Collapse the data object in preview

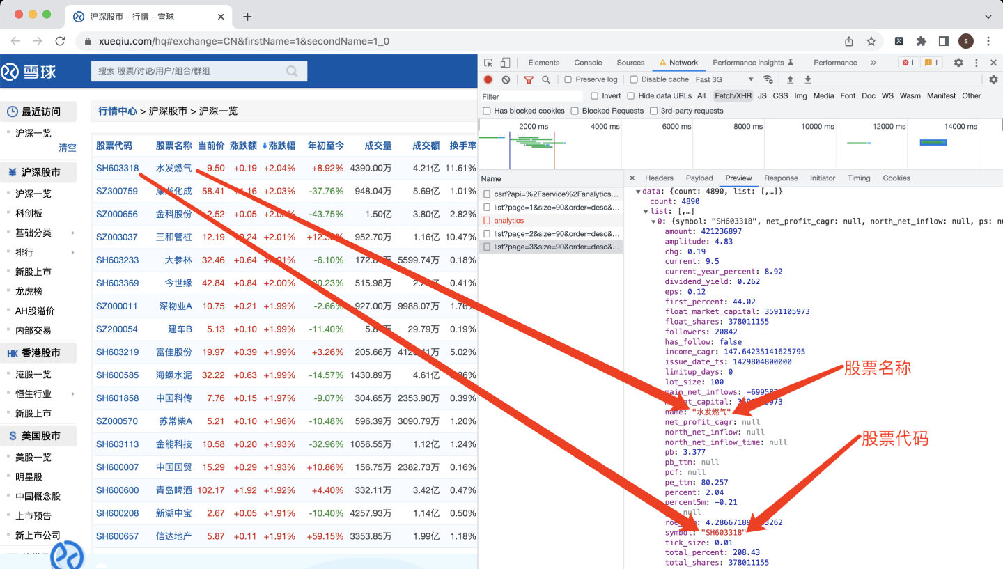point(639,191)
